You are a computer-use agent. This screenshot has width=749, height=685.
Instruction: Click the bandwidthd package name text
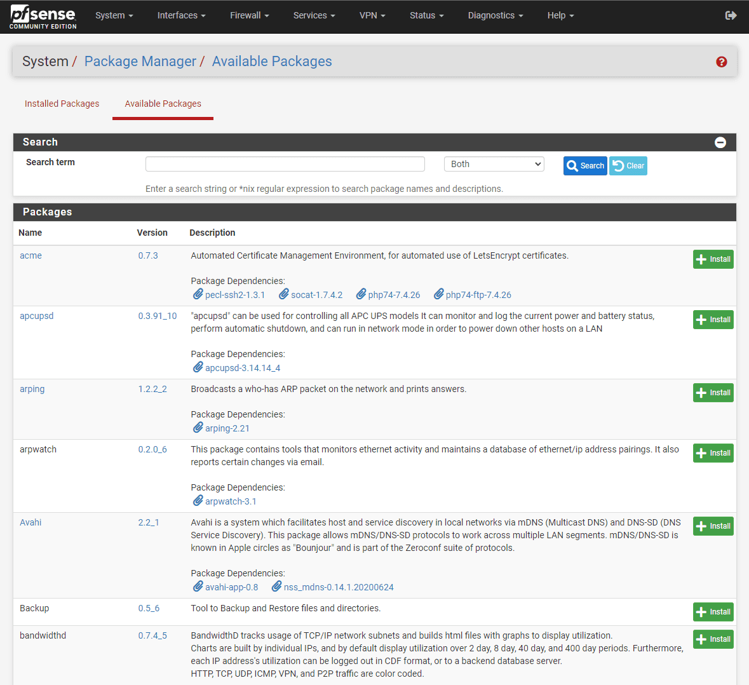(43, 635)
